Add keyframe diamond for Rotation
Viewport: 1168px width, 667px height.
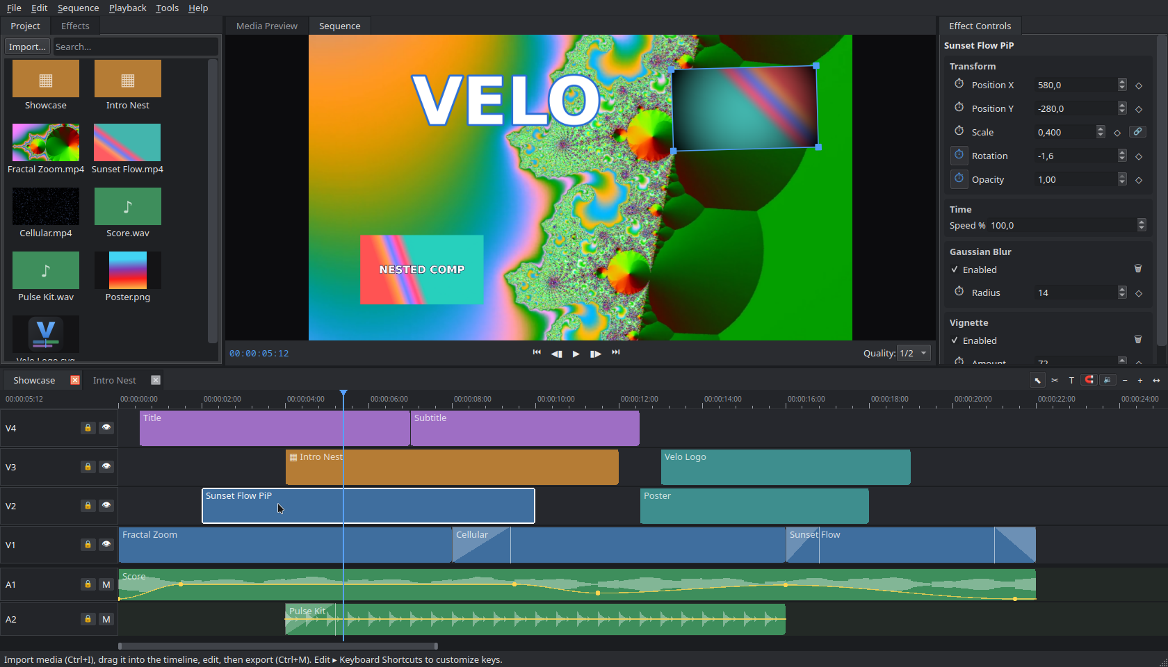[1139, 156]
